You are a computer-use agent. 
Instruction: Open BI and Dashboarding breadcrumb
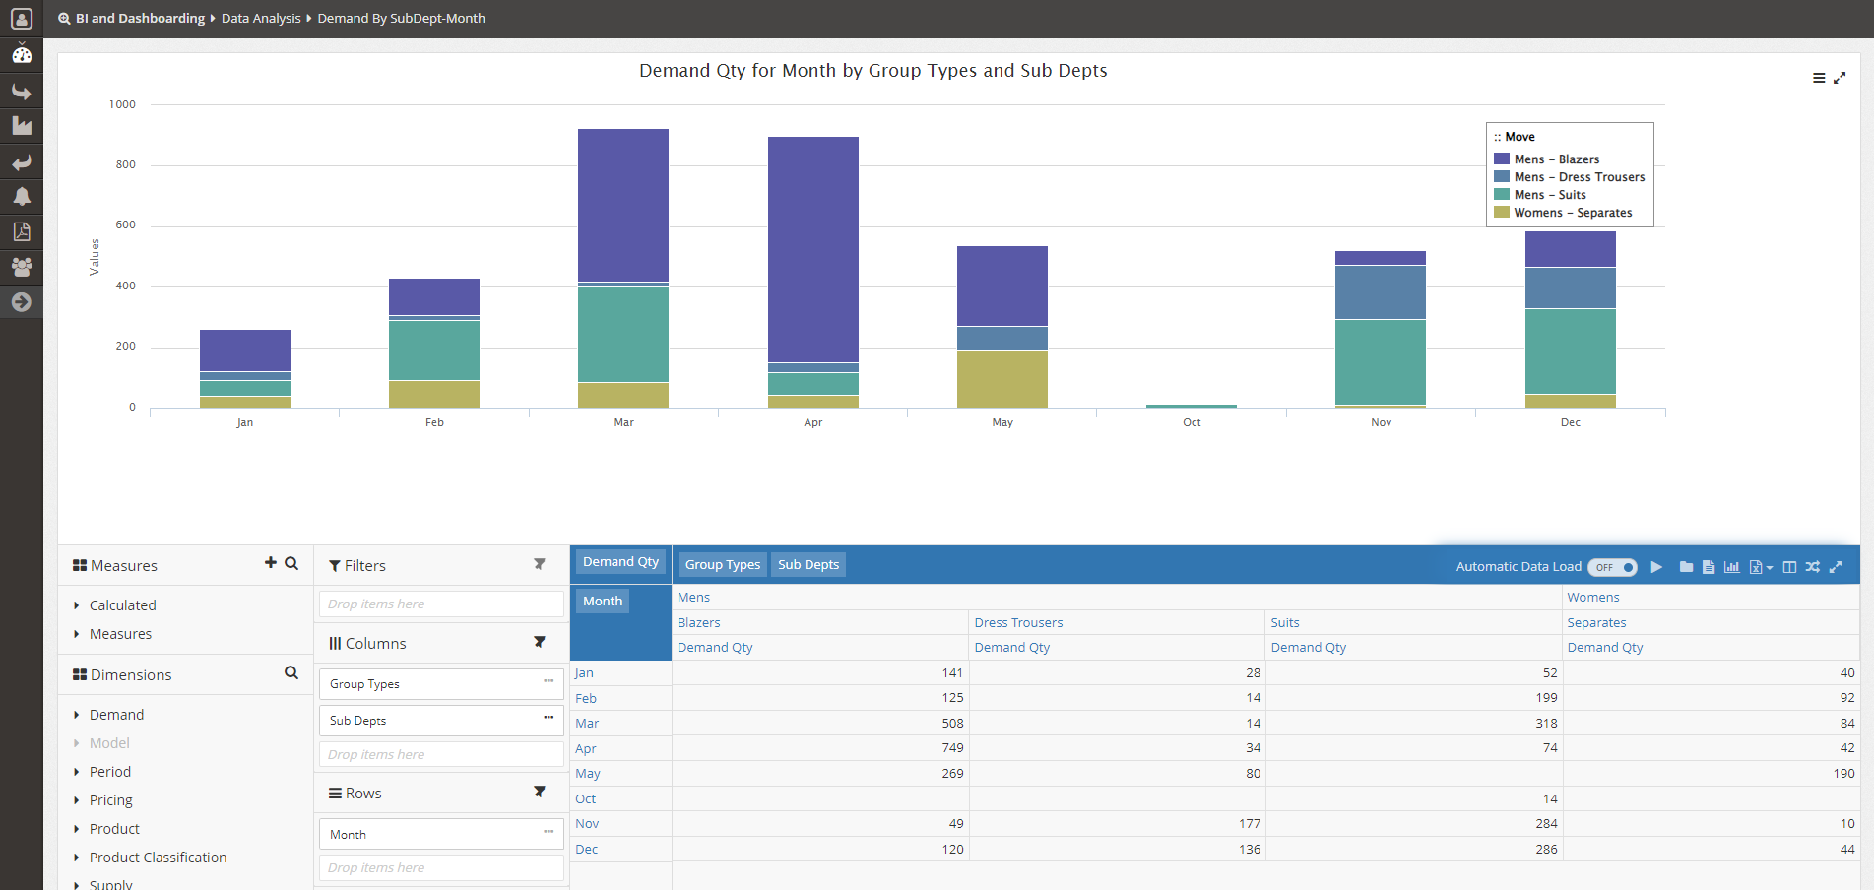140,19
